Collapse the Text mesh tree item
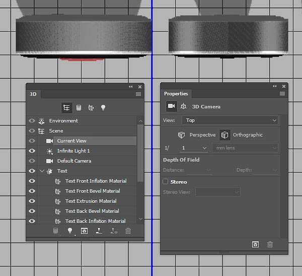Screen dimensions: 302x276 [x=42, y=171]
